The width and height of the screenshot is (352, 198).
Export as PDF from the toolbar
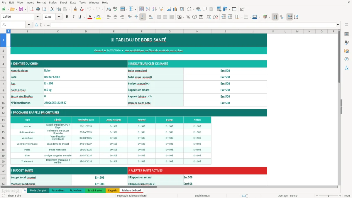(x=31, y=9)
